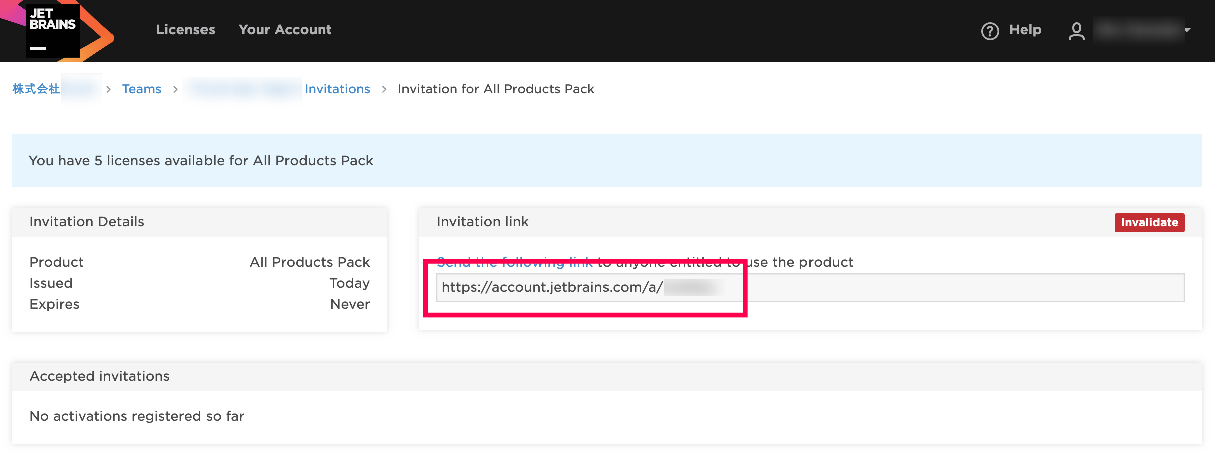Go to the 株式会社 organization breadcrumb
Viewport: 1215px width, 467px height.
(36, 89)
